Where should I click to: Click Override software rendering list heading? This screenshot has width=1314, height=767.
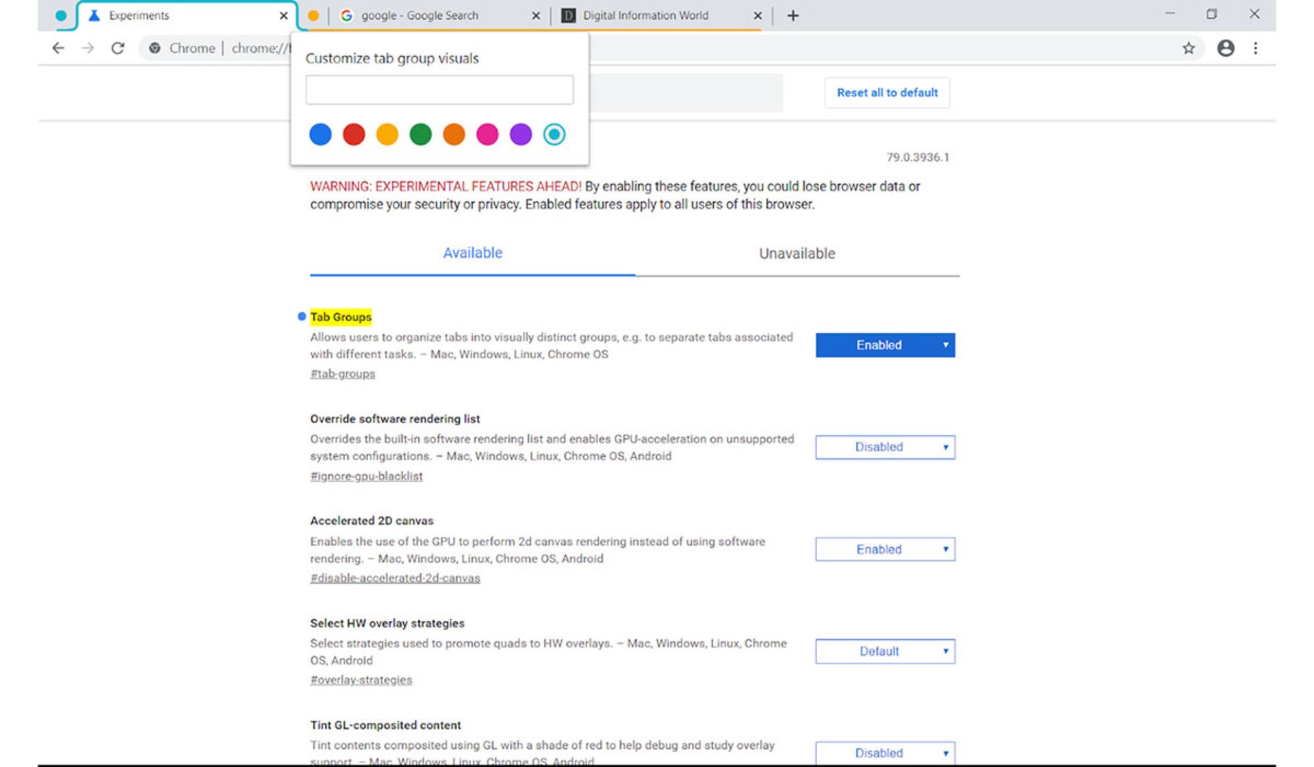click(x=395, y=419)
